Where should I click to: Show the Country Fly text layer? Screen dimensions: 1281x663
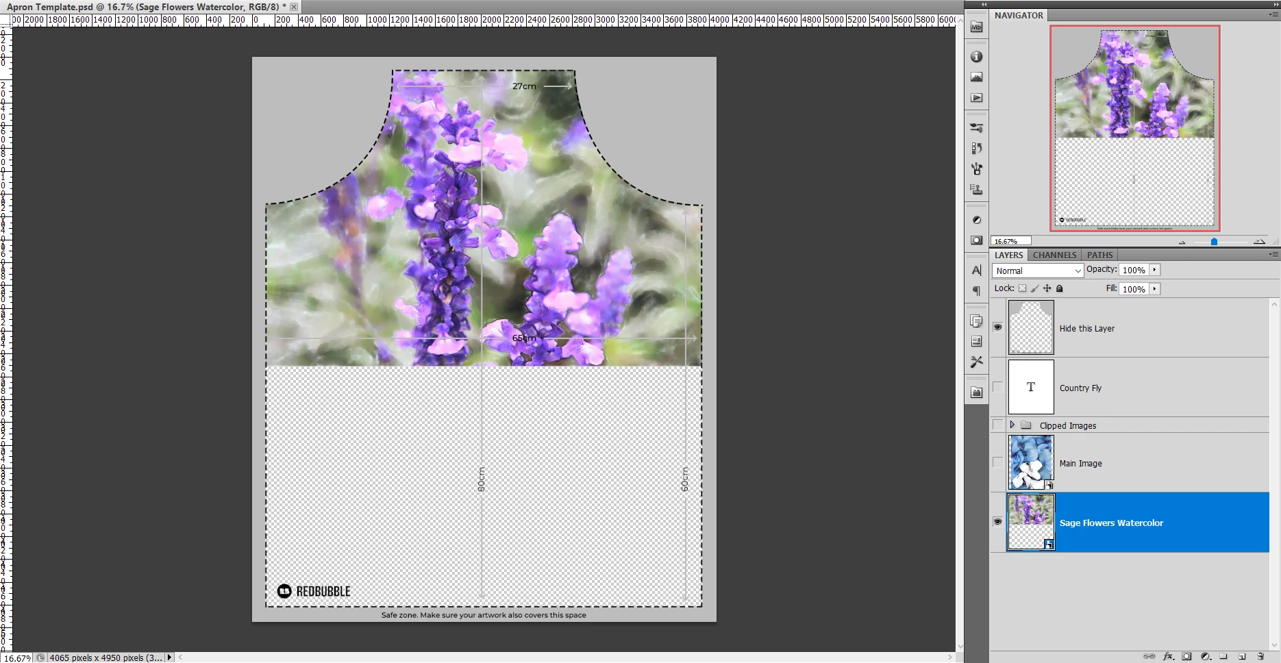coord(997,387)
